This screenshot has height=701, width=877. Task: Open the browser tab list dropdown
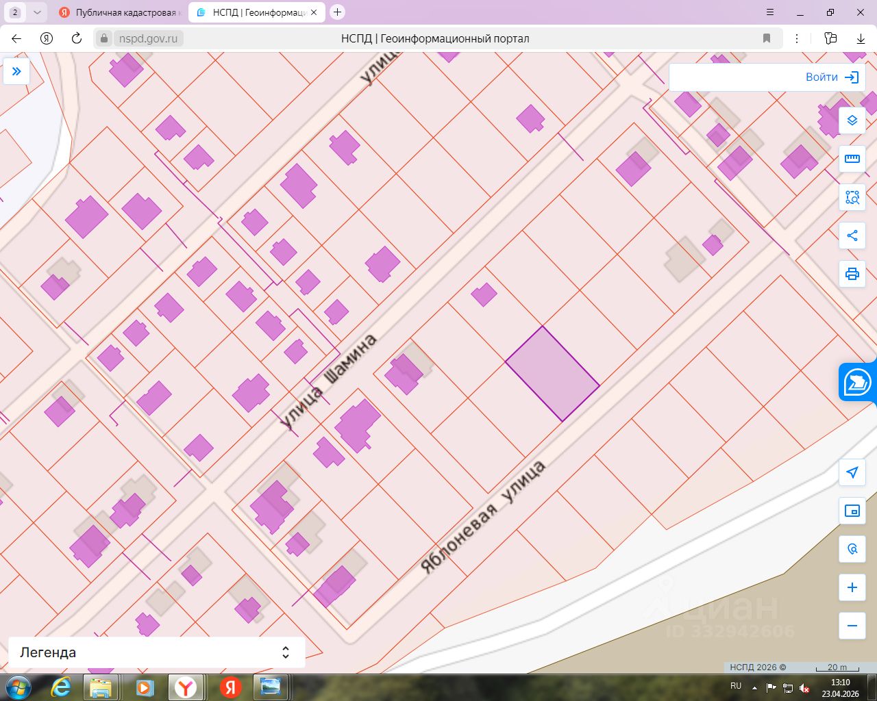(x=37, y=12)
